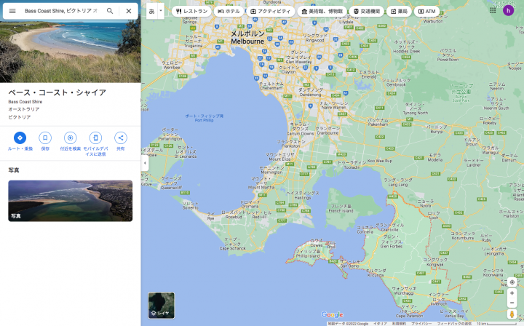The width and height of the screenshot is (524, 326).
Task: Open Google account avatar
Action: coord(508,10)
